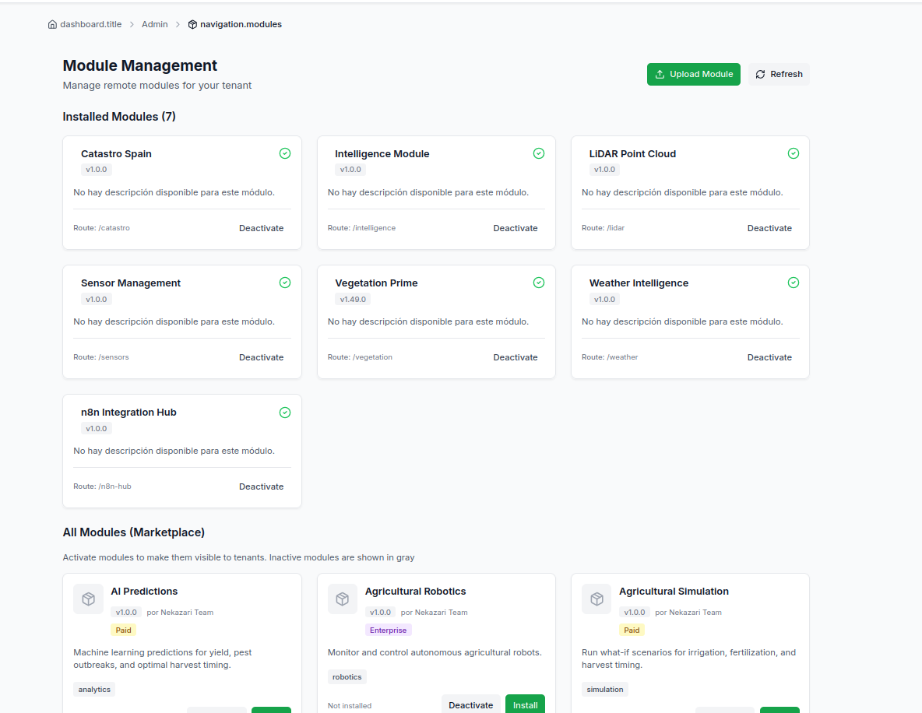Viewport: 922px width, 713px height.
Task: Click the green check icon on n8n Integration Hub
Action: pos(285,412)
